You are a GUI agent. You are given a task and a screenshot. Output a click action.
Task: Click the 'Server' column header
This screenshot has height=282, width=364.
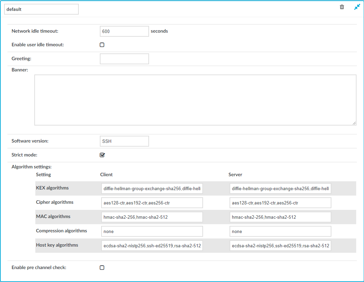pyautogui.click(x=235, y=175)
